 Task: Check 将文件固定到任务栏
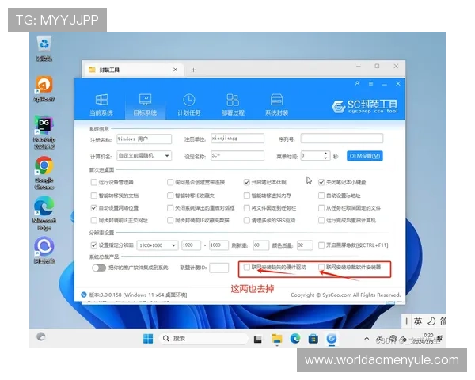tap(246, 208)
